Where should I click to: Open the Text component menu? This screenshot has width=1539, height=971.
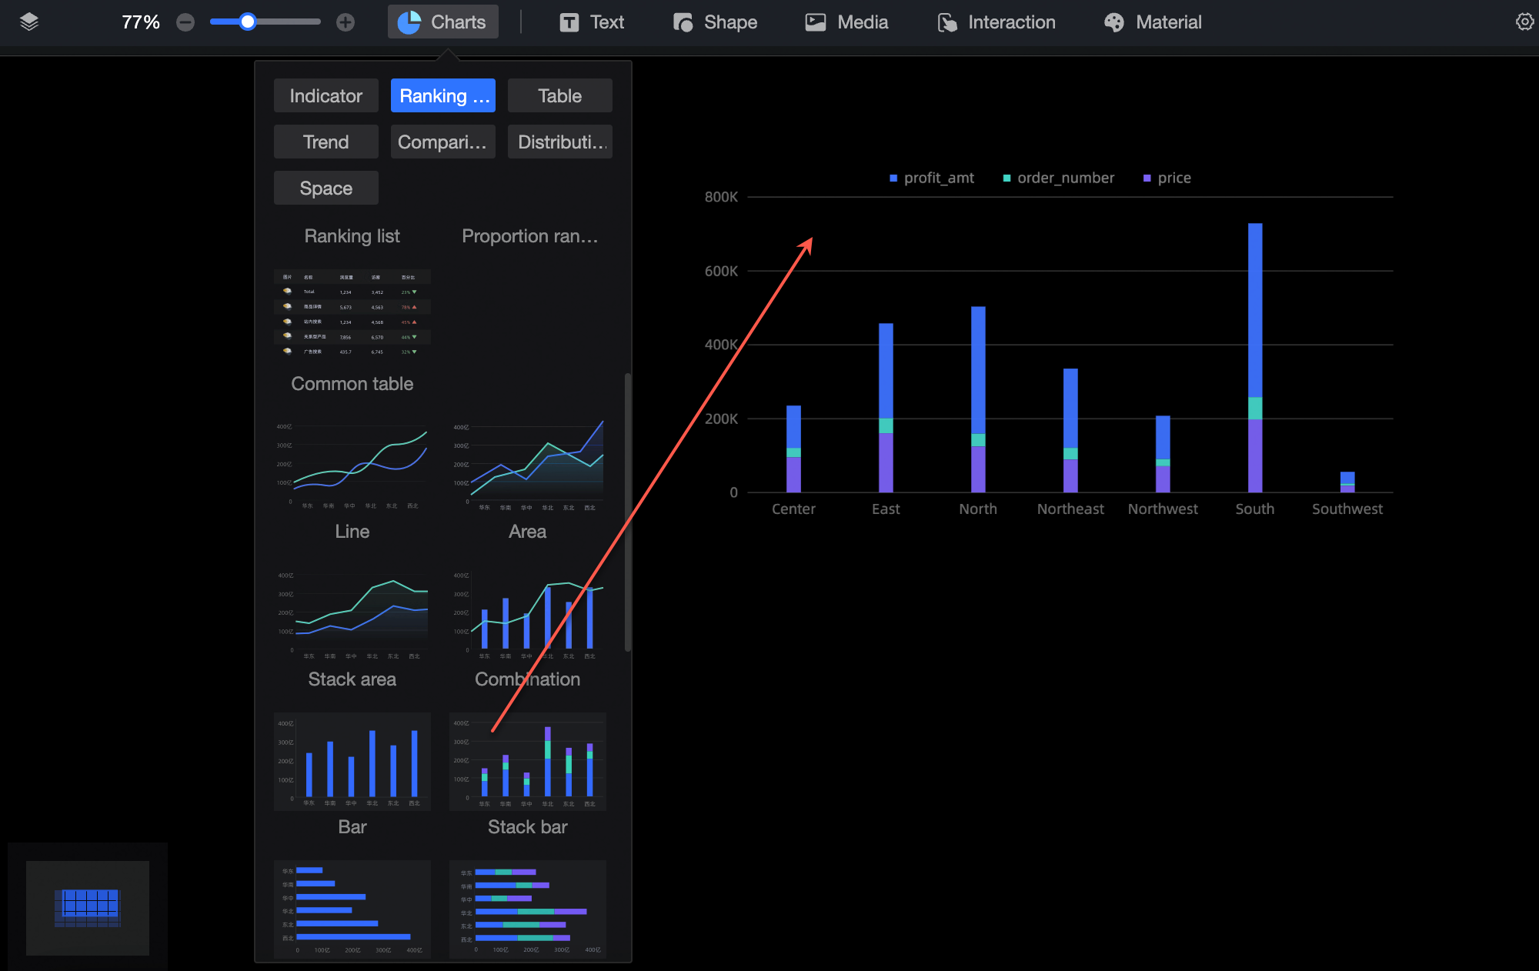[x=592, y=22]
